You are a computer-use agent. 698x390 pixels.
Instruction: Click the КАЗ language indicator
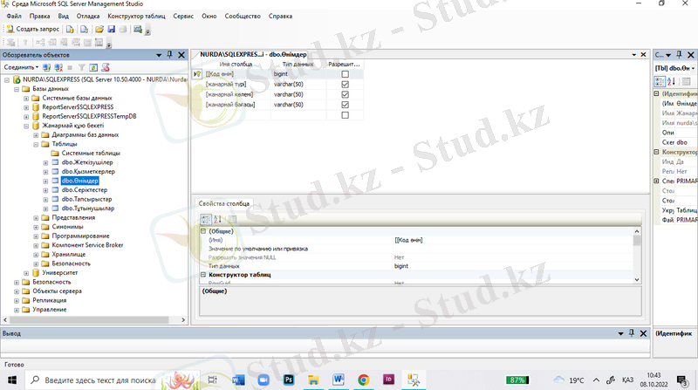click(627, 380)
